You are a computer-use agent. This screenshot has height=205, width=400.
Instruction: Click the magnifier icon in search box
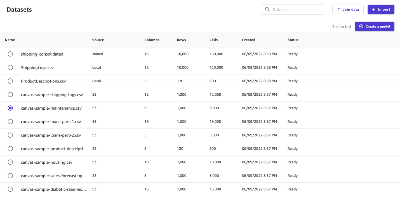click(x=267, y=10)
